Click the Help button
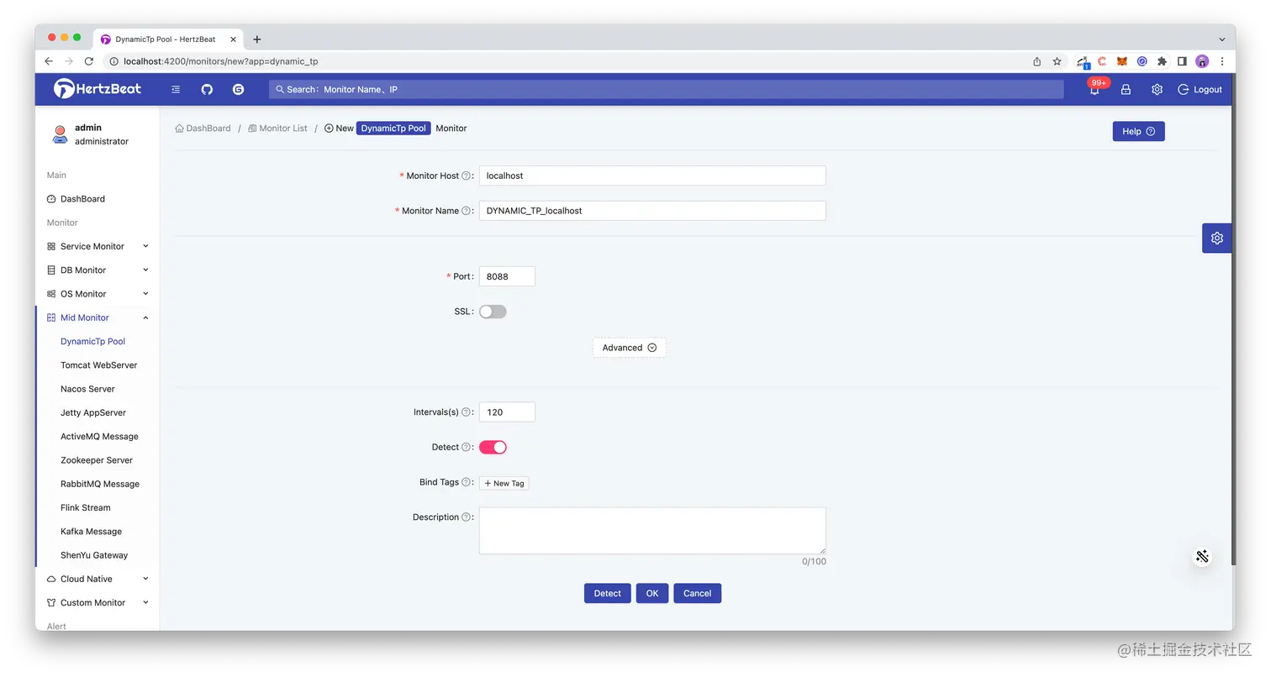 coord(1138,131)
